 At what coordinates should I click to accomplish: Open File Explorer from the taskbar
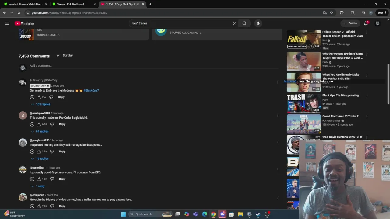[240, 214]
